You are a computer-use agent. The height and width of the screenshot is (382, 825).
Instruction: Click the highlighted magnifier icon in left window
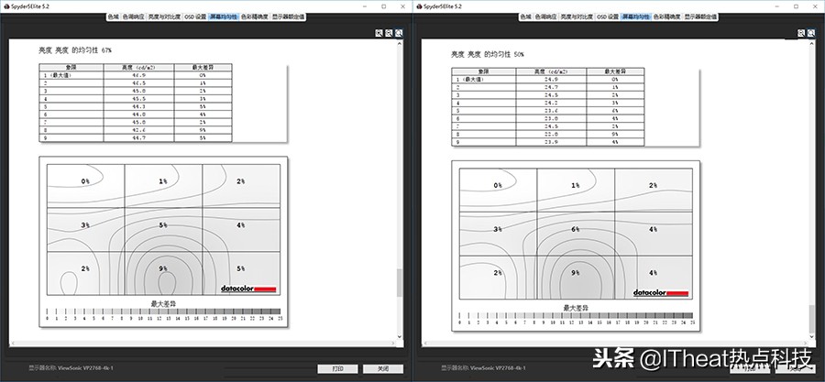(x=399, y=33)
